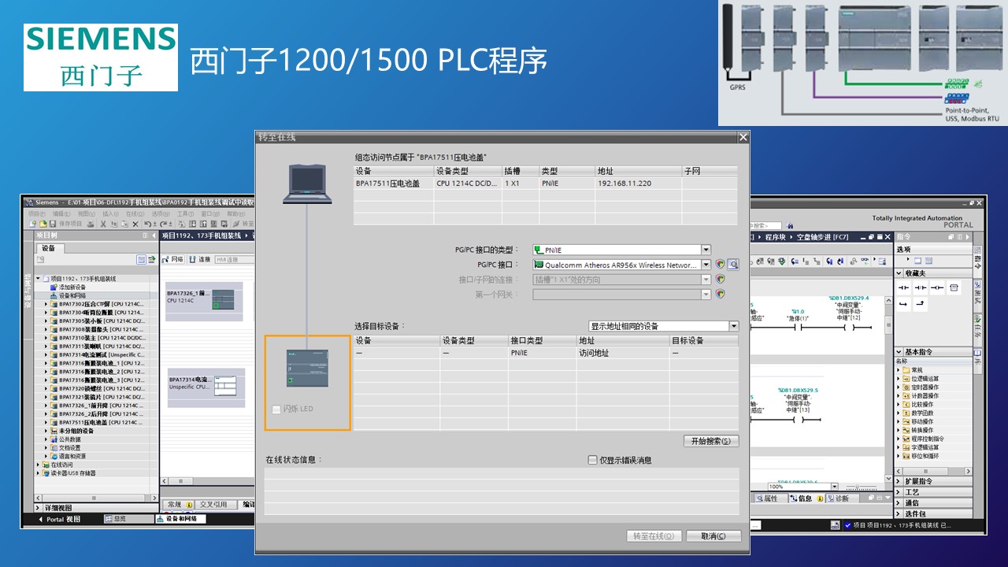Click the search icon beside PG/PC interface
The height and width of the screenshot is (567, 1008).
click(732, 265)
